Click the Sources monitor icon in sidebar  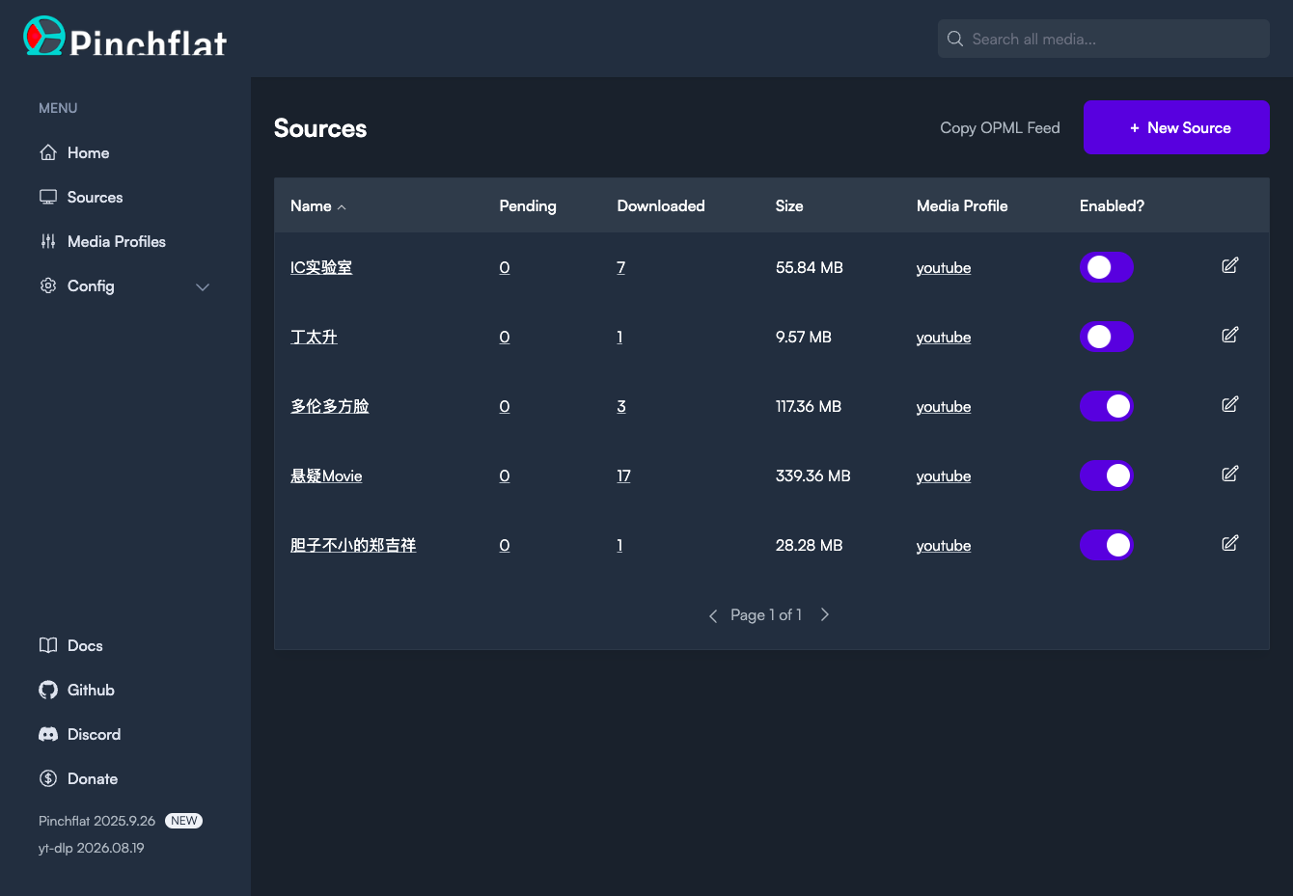[x=48, y=197]
